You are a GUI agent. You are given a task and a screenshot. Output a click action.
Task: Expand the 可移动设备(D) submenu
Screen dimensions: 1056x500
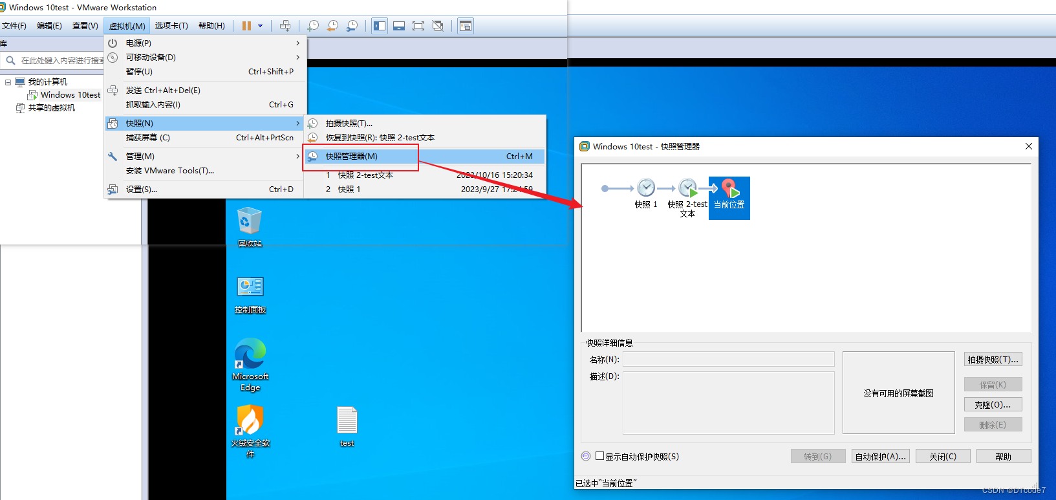pos(205,57)
